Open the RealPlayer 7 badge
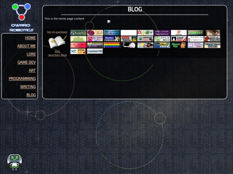Viewport: 233px width, 174px height. 162,45
